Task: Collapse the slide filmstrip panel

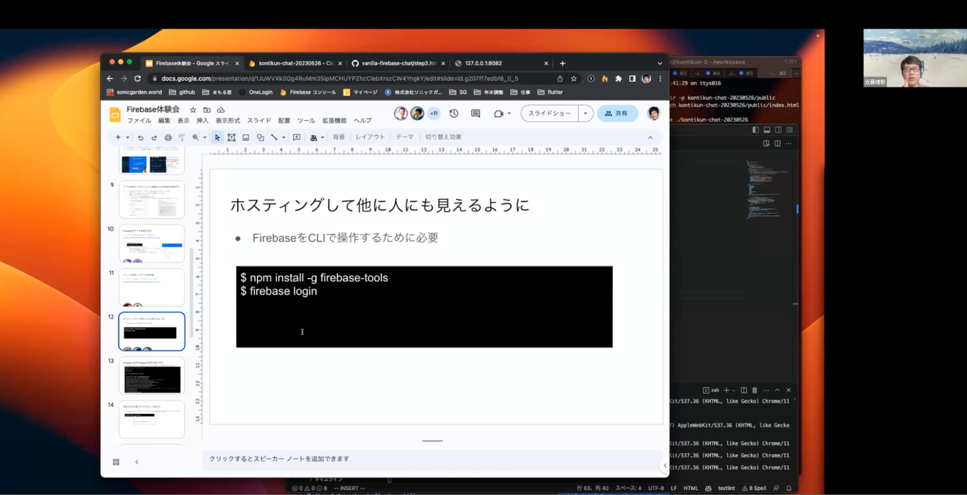Action: pyautogui.click(x=137, y=462)
